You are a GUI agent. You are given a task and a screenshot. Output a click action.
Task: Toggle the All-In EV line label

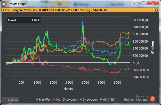point(109,100)
